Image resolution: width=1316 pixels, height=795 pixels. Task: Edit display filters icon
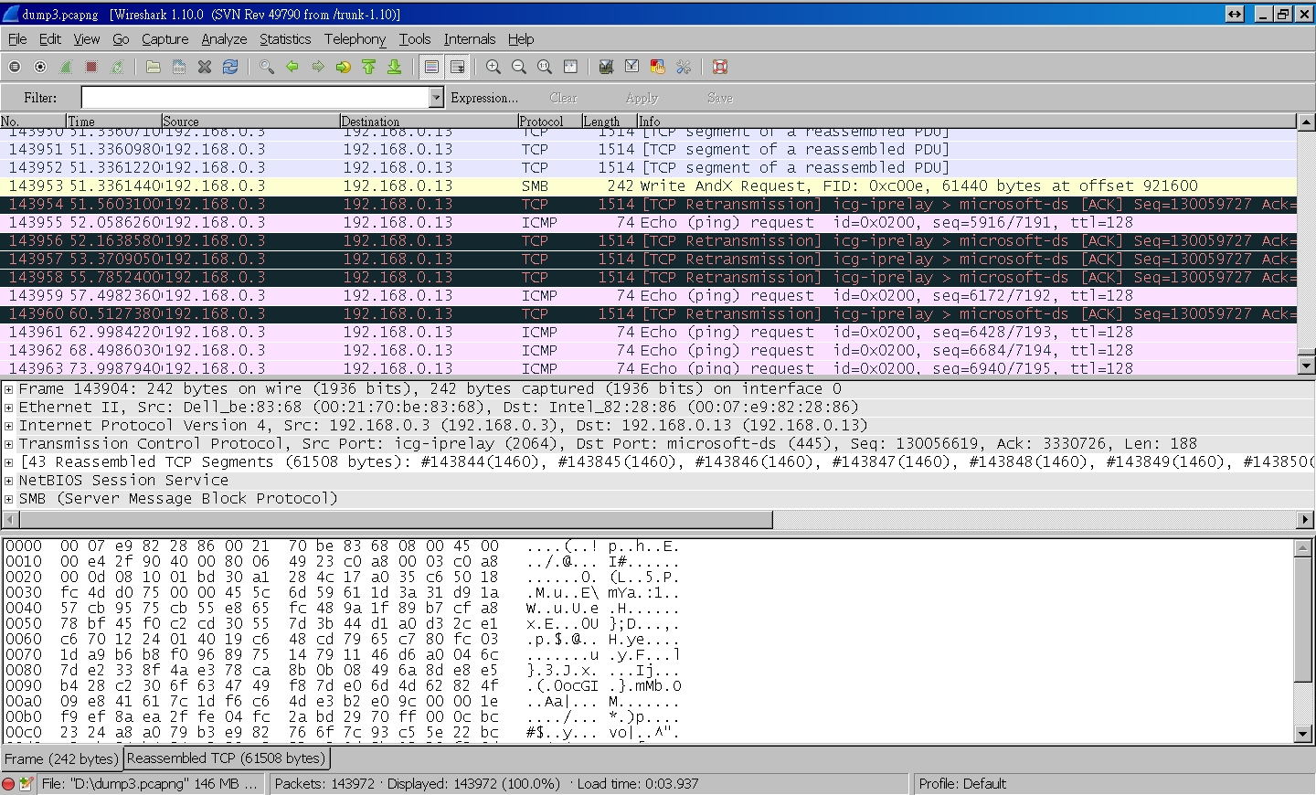pyautogui.click(x=631, y=67)
